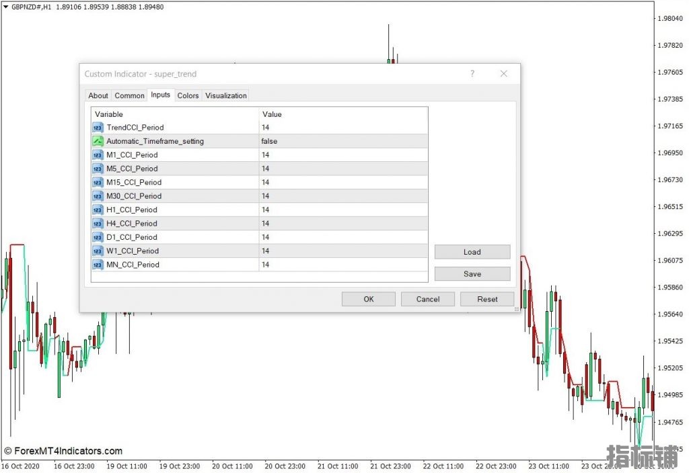Viewport: 689px width, 473px height.
Task: Click the value 14 for W1_CCI_Period
Action: (265, 251)
